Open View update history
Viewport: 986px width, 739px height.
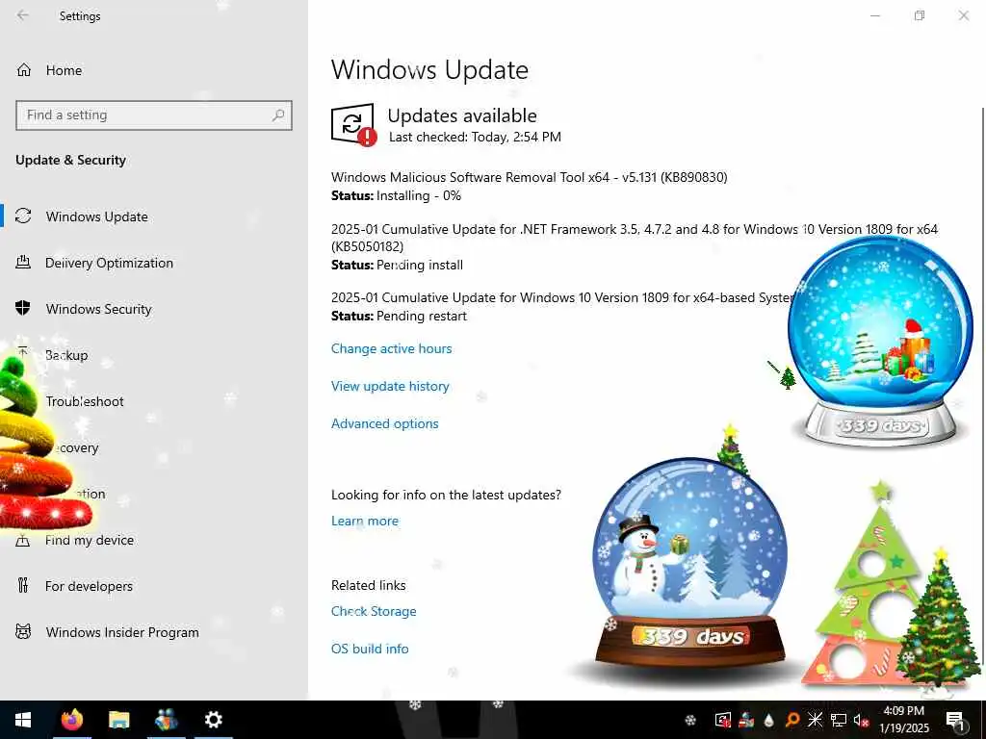[390, 387]
